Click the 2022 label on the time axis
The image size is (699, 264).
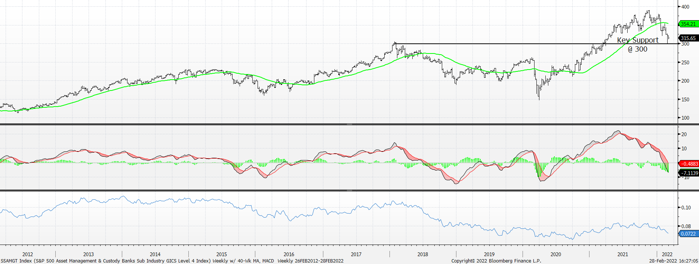pos(667,254)
